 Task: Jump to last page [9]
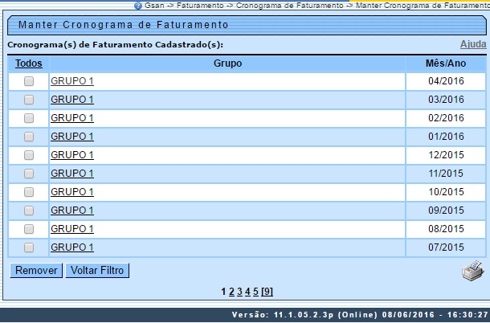click(x=267, y=292)
